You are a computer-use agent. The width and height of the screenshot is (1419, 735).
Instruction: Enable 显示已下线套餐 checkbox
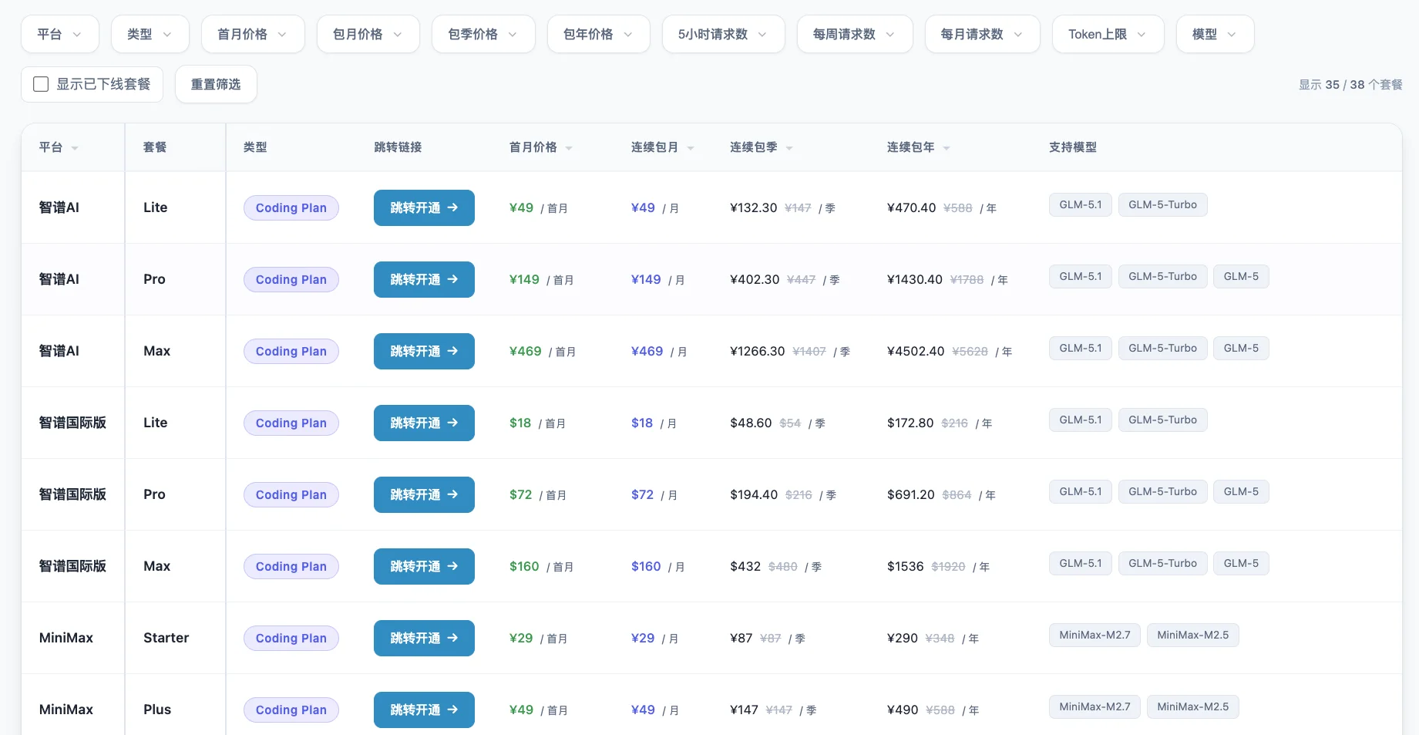coord(41,84)
